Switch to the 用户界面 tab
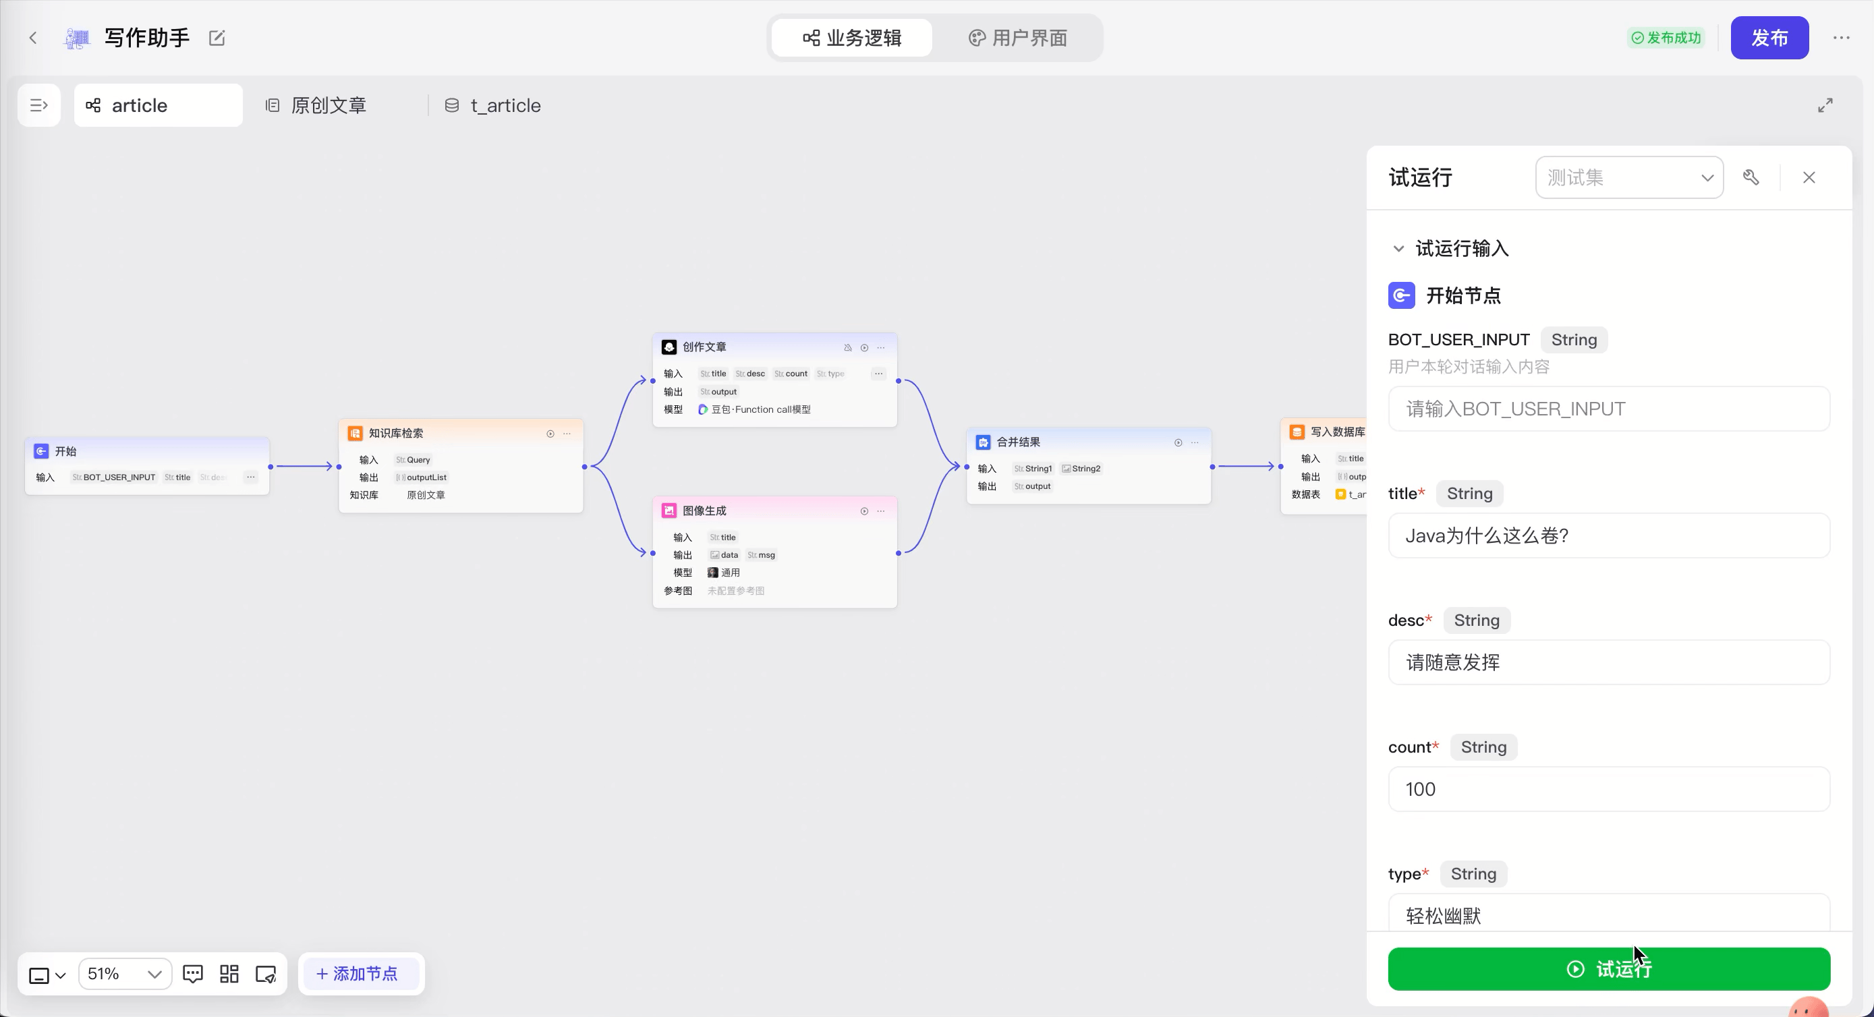This screenshot has height=1017, width=1874. coord(1018,38)
